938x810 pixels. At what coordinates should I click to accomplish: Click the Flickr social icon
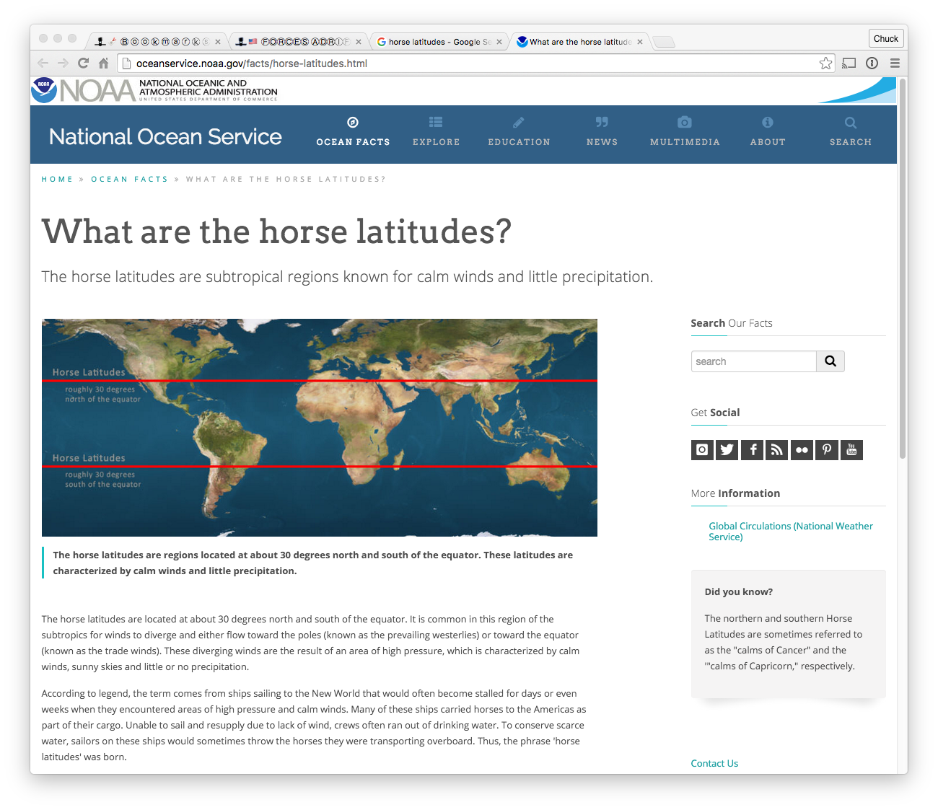(x=802, y=450)
